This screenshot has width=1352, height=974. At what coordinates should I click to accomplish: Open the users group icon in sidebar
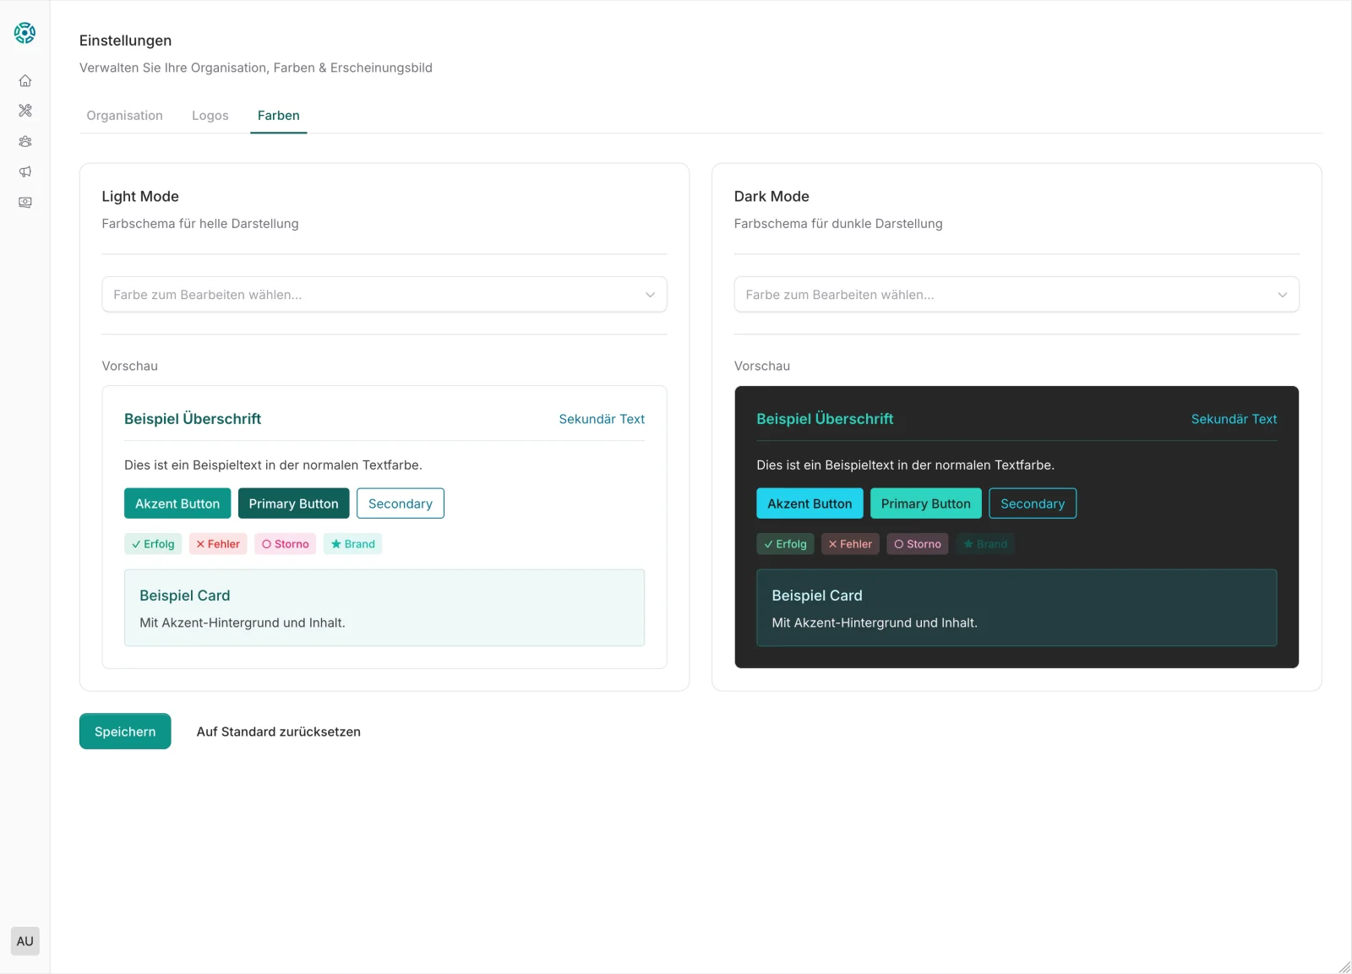[25, 142]
